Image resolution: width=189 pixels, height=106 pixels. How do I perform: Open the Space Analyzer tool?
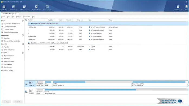click(47, 8)
